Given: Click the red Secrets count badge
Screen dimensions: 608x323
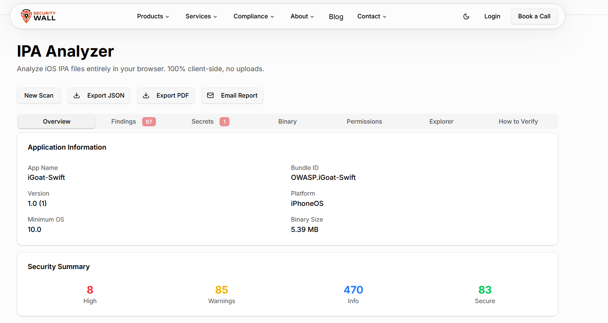Looking at the screenshot, I should point(224,122).
